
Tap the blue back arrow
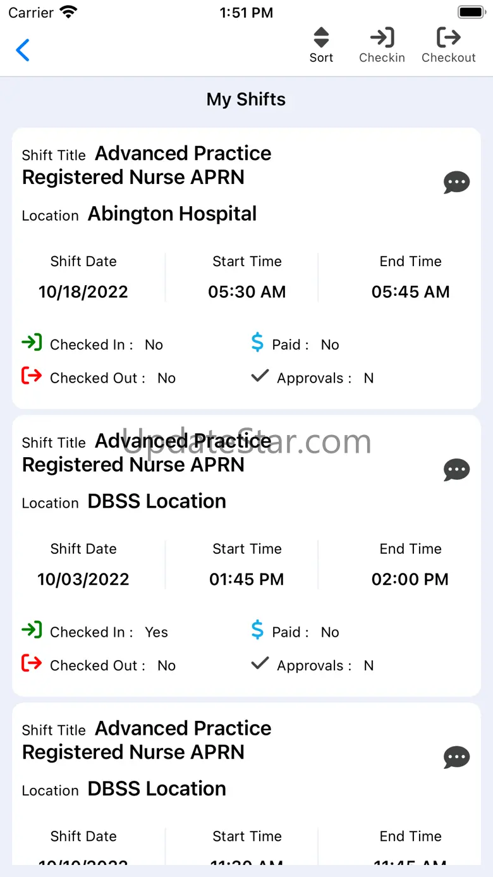point(23,50)
